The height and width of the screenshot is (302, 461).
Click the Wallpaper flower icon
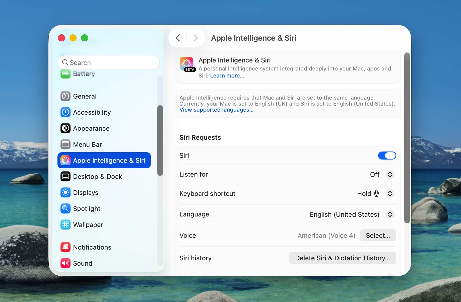click(x=65, y=225)
